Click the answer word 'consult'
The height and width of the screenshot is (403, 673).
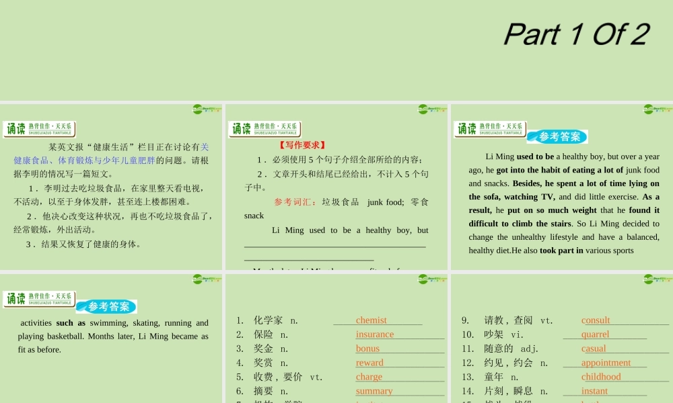pos(596,320)
